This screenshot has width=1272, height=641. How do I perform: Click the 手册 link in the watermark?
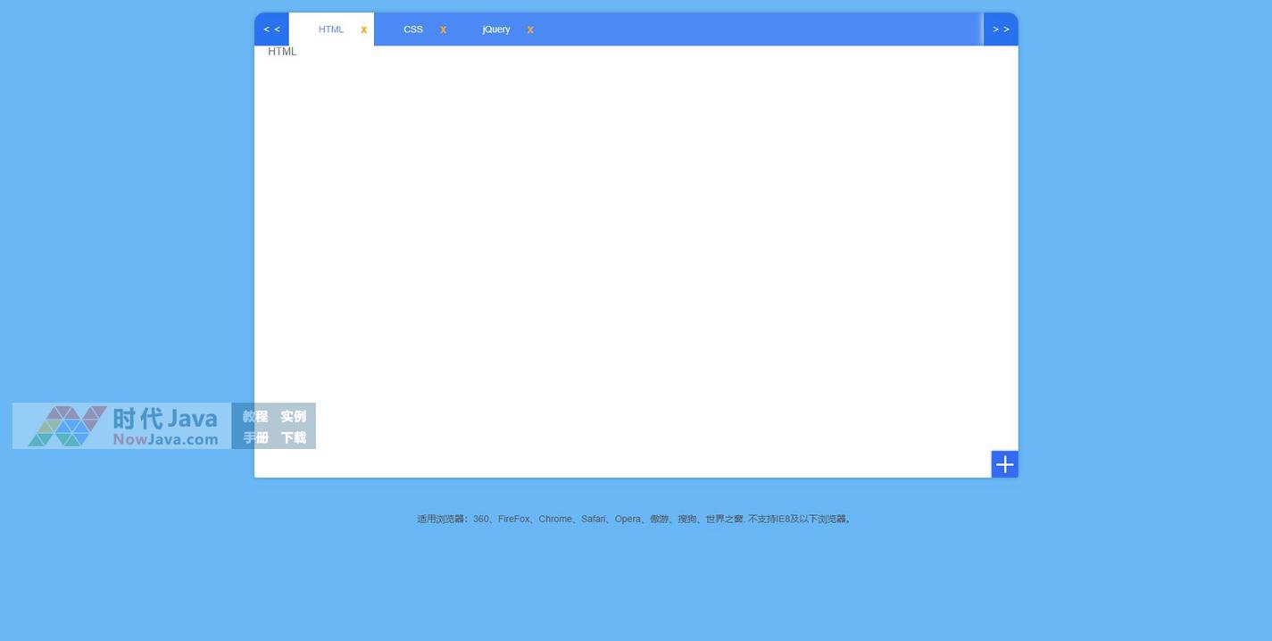pyautogui.click(x=255, y=437)
